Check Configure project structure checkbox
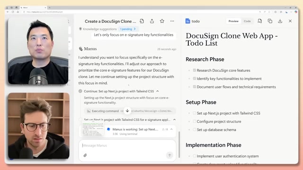The width and height of the screenshot is (303, 170). (195, 121)
